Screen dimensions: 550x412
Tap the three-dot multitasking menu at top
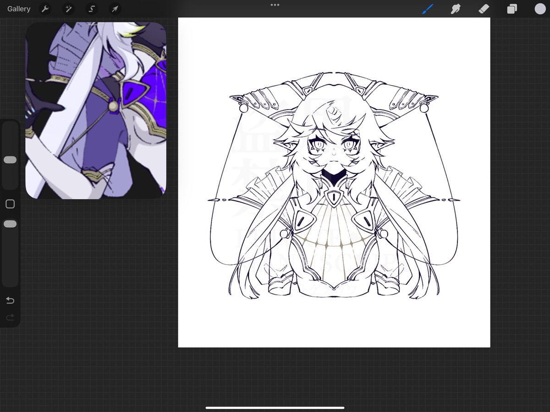(x=275, y=5)
